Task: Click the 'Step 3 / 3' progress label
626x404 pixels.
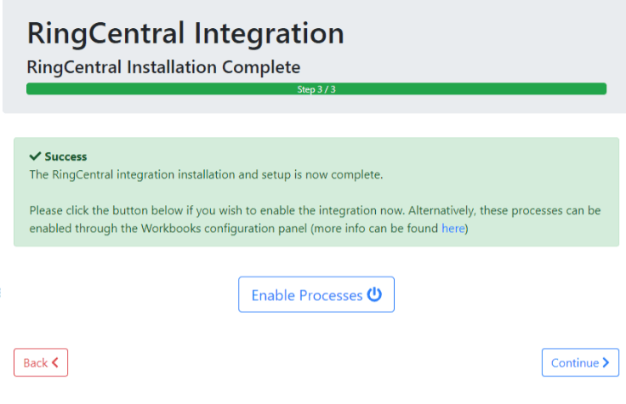Action: (316, 88)
